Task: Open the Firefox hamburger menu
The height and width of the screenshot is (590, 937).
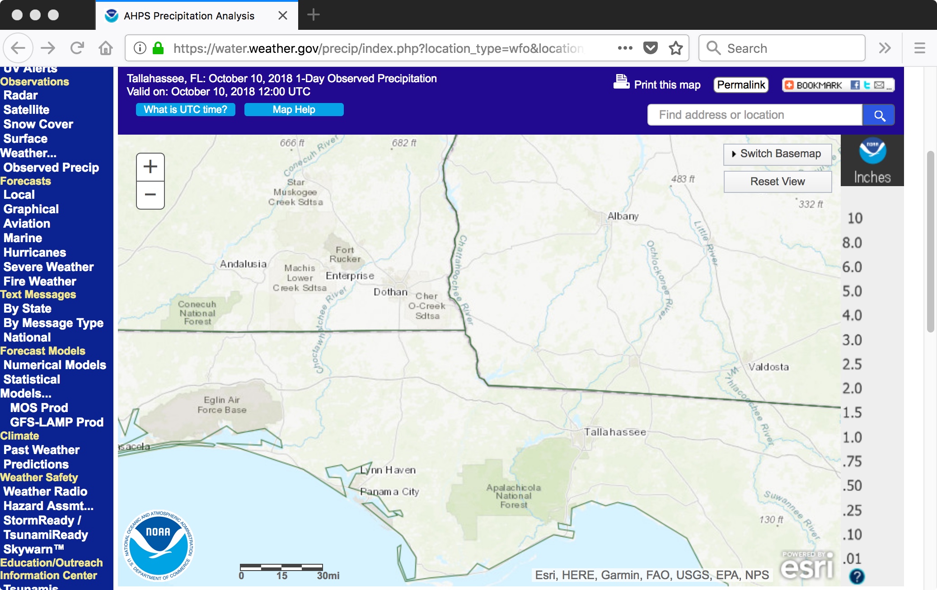Action: pos(920,48)
